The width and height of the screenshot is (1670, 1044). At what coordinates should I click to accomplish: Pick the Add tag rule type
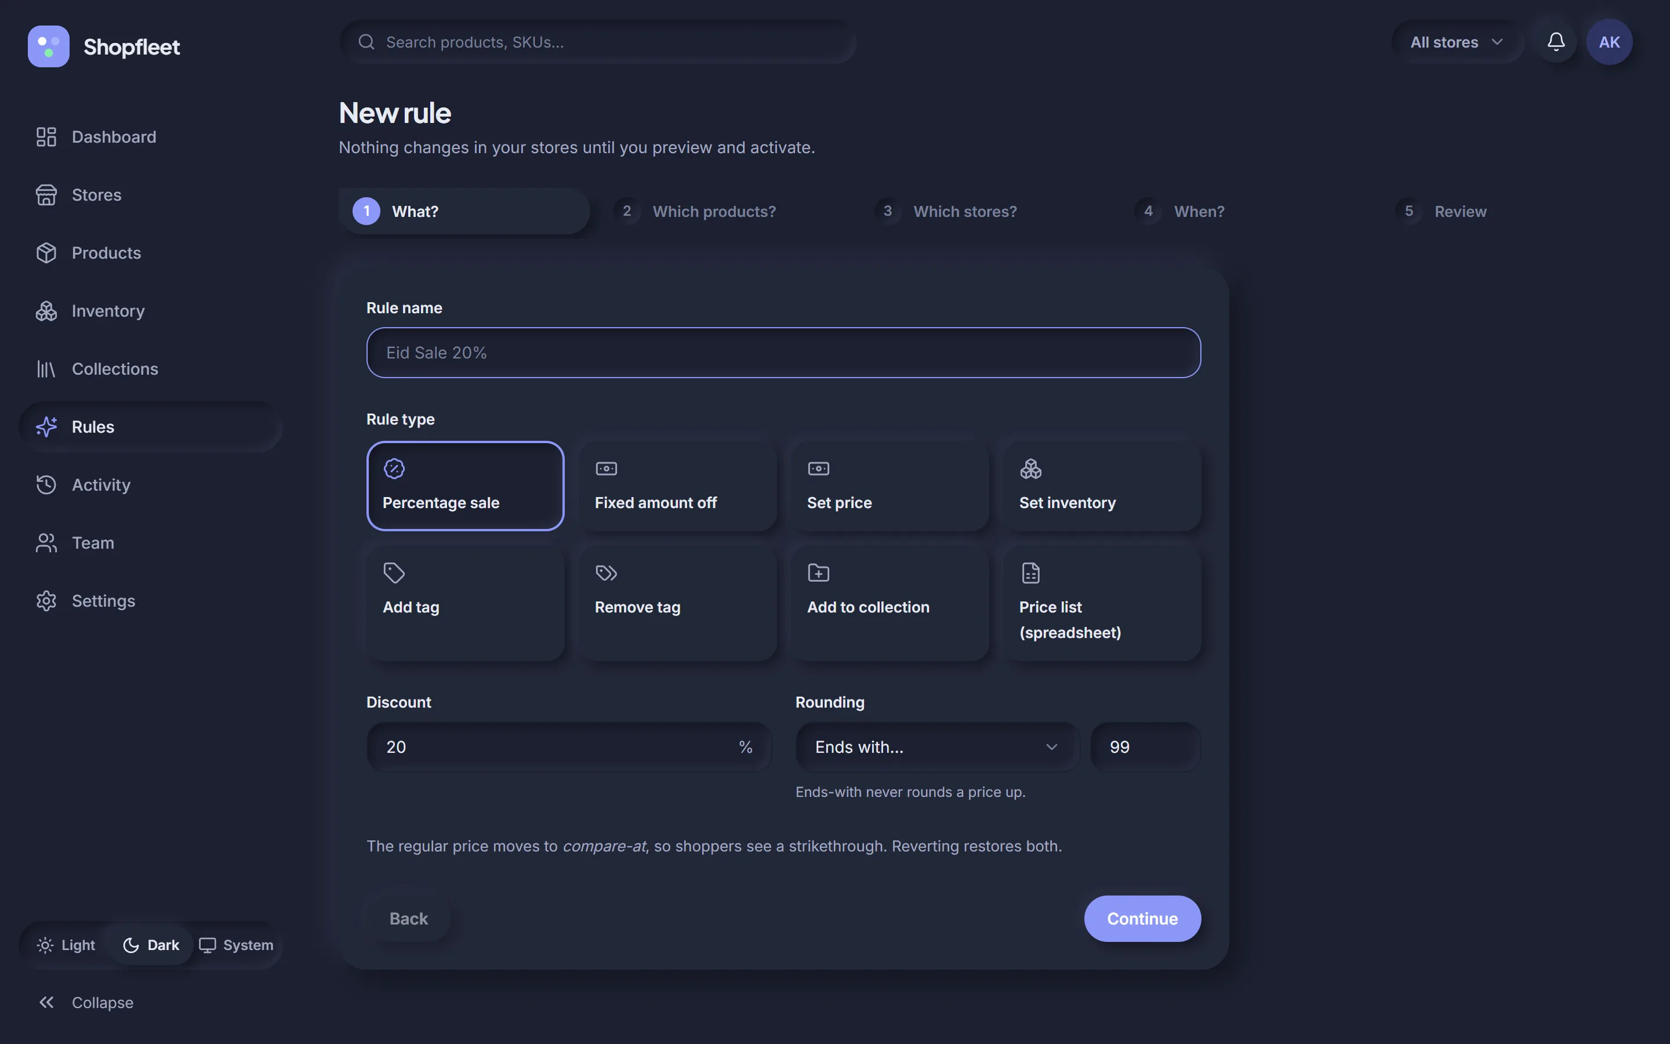465,603
